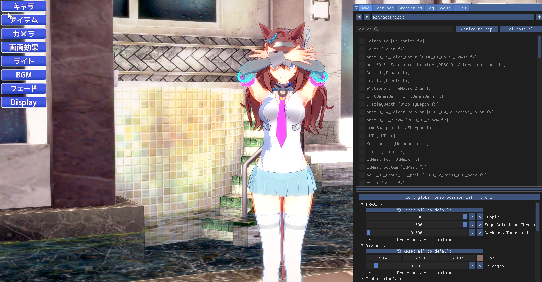
Task: Toggle the Deband effect checkbox
Action: [362, 73]
